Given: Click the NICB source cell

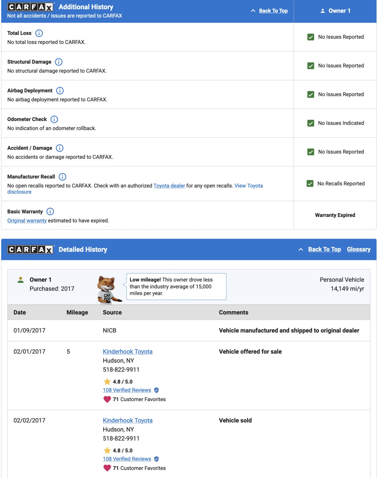Looking at the screenshot, I should tap(109, 330).
